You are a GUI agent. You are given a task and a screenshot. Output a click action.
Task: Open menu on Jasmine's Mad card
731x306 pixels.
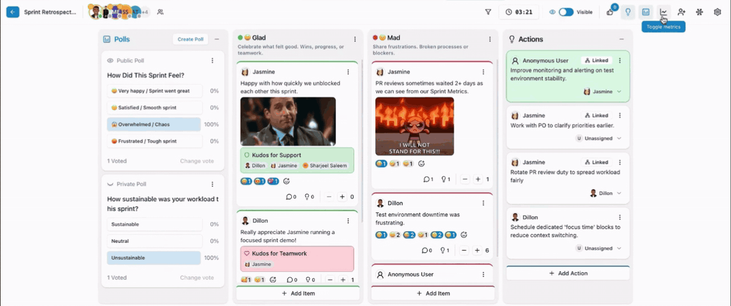point(483,72)
